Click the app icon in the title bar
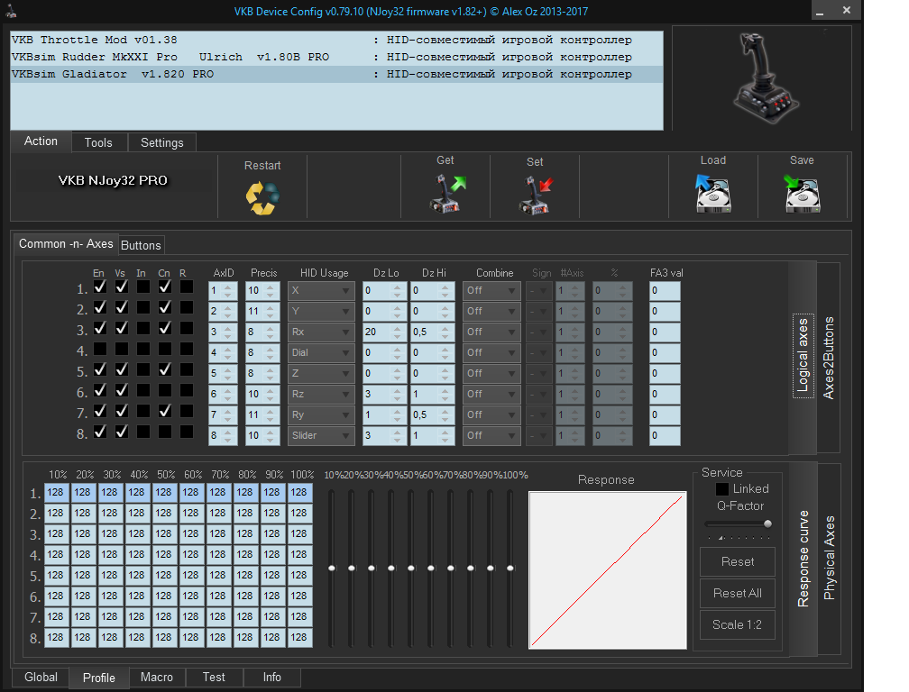Image resolution: width=909 pixels, height=692 pixels. 11,11
